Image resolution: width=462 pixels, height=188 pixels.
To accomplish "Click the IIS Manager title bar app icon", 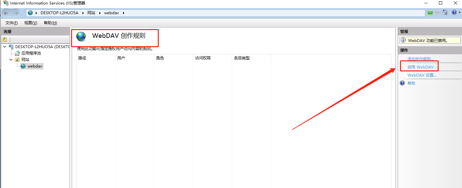I will pos(6,3).
